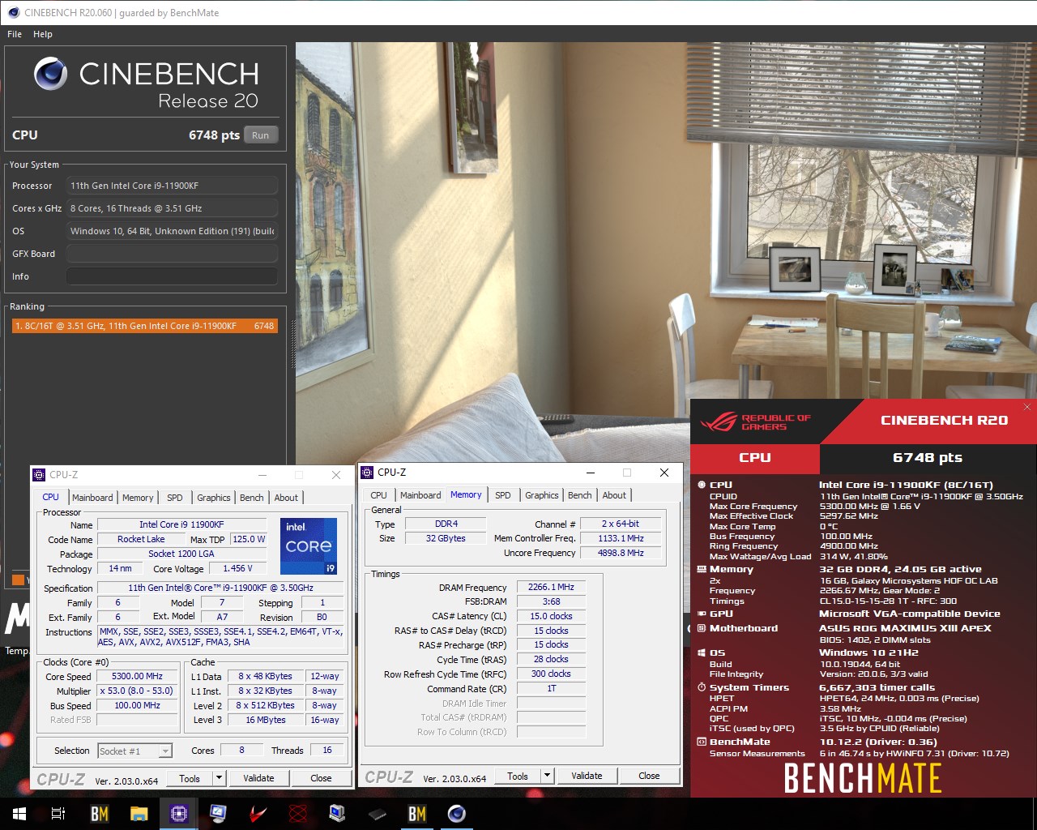Open the desktop computer icon in the taskbar
The height and width of the screenshot is (830, 1037).
point(337,813)
